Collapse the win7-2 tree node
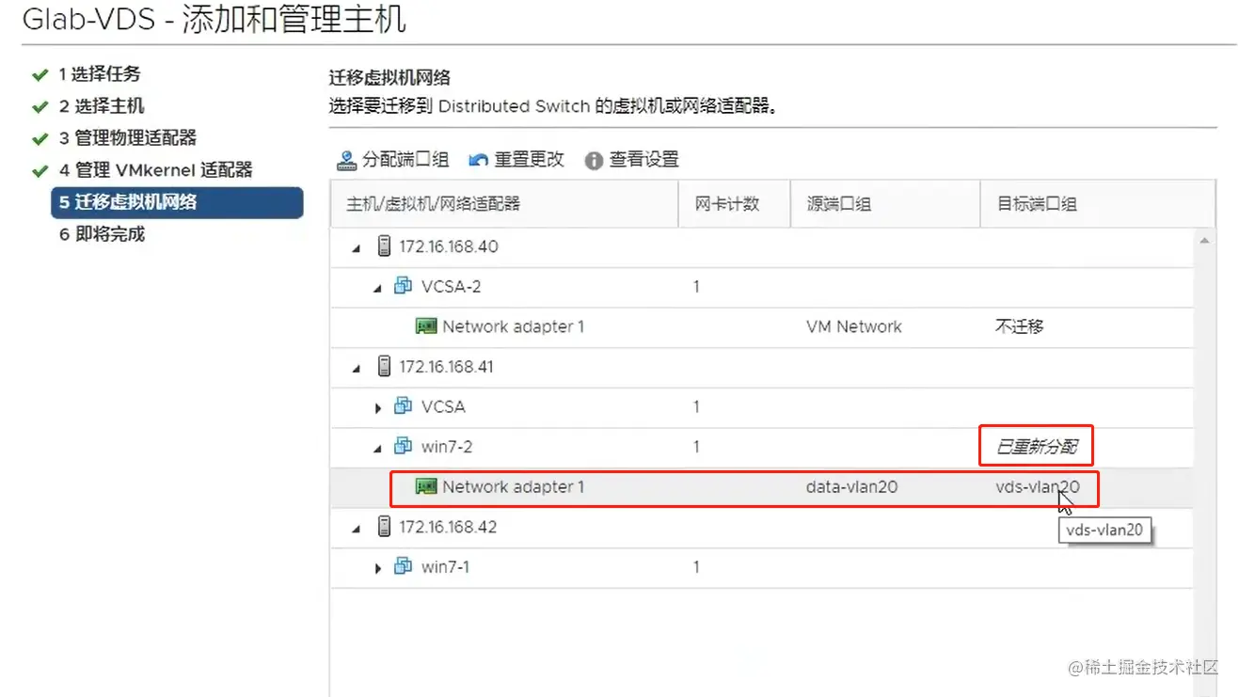Screen dimensions: 1239x697 [x=378, y=448]
